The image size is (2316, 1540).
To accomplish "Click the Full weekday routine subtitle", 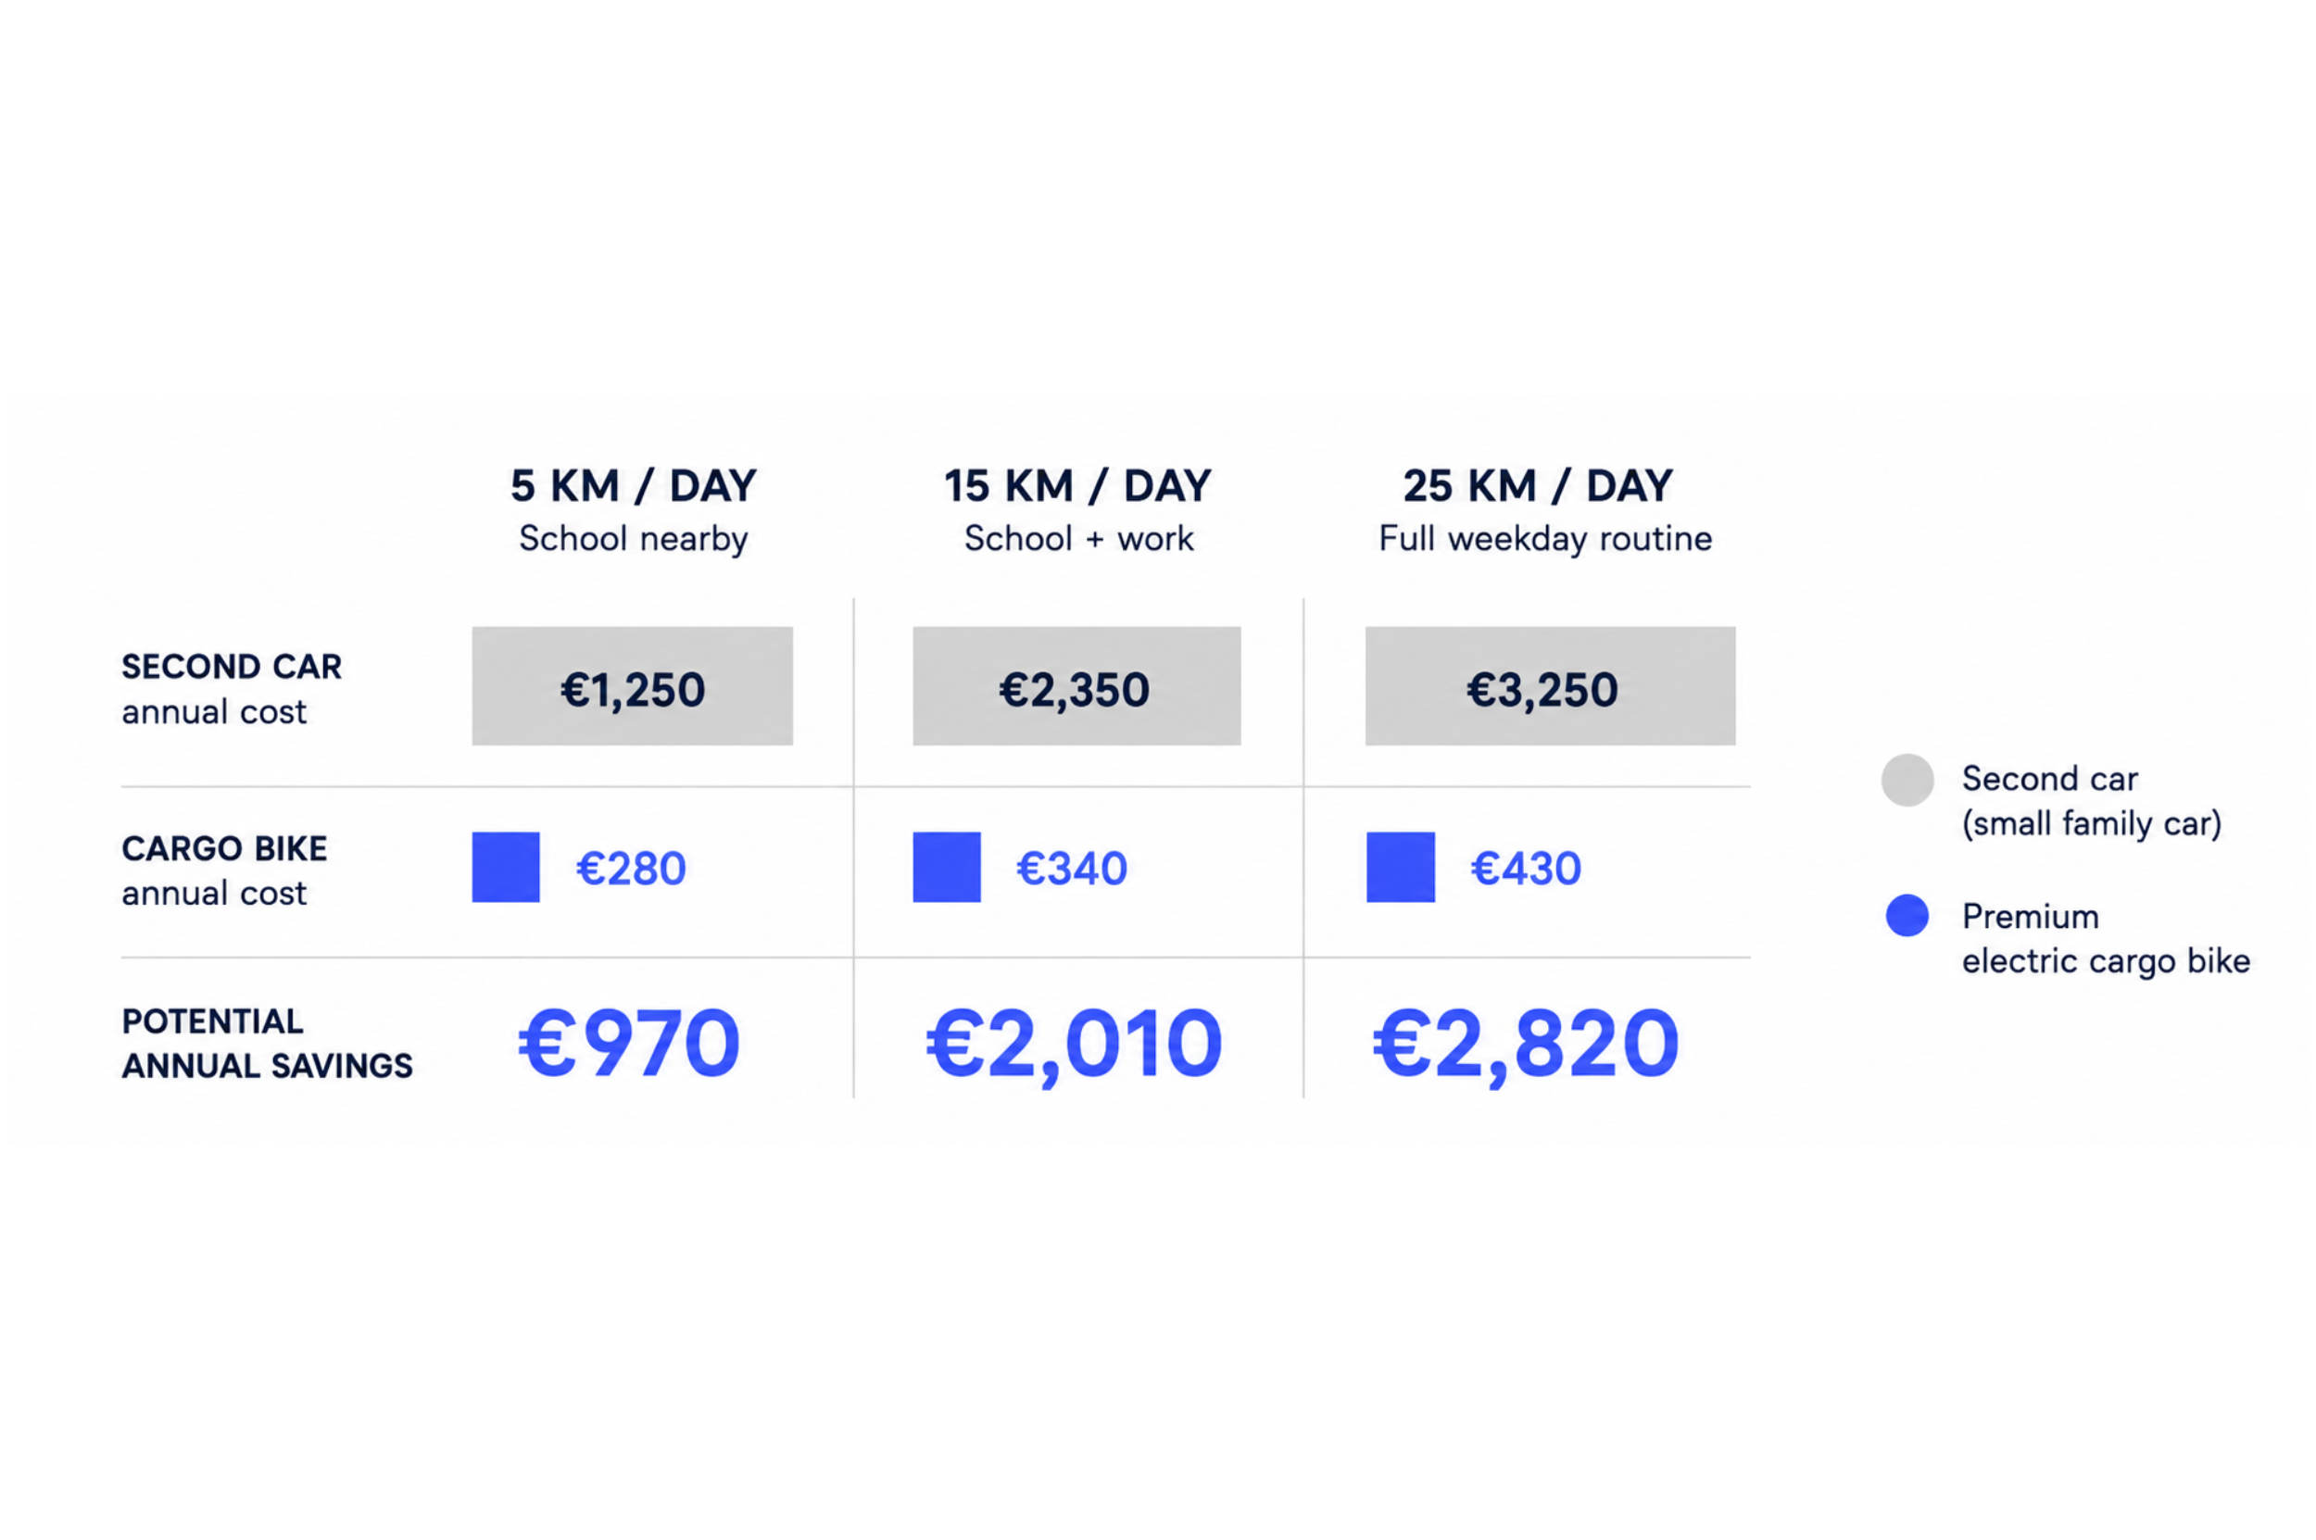I will [1544, 539].
